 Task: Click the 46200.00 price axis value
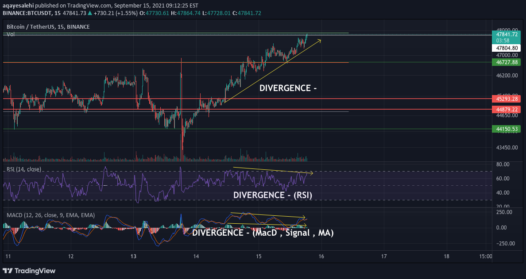click(507, 75)
